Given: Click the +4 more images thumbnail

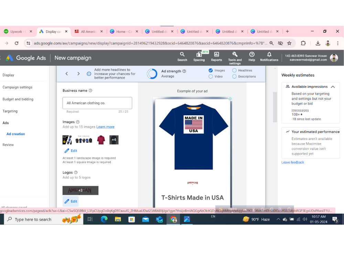Looking at the screenshot, I should click(x=114, y=140).
